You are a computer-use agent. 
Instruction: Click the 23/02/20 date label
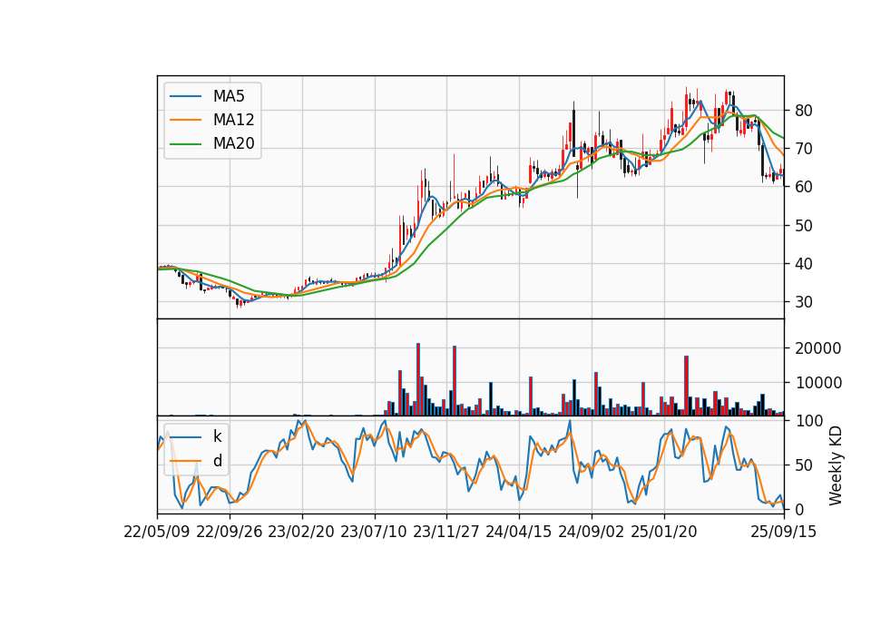click(301, 532)
